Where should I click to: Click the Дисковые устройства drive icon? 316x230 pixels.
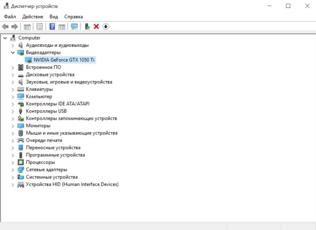(x=21, y=75)
